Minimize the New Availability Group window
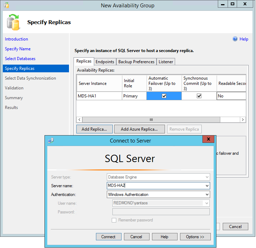This screenshot has height=248, width=256. pos(223,4)
